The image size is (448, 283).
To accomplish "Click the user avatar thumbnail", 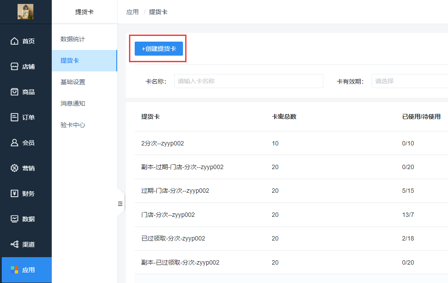I will tap(25, 11).
